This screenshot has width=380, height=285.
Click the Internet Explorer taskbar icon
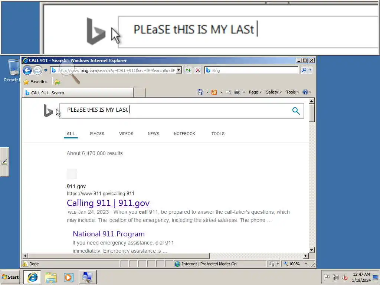pos(32,277)
